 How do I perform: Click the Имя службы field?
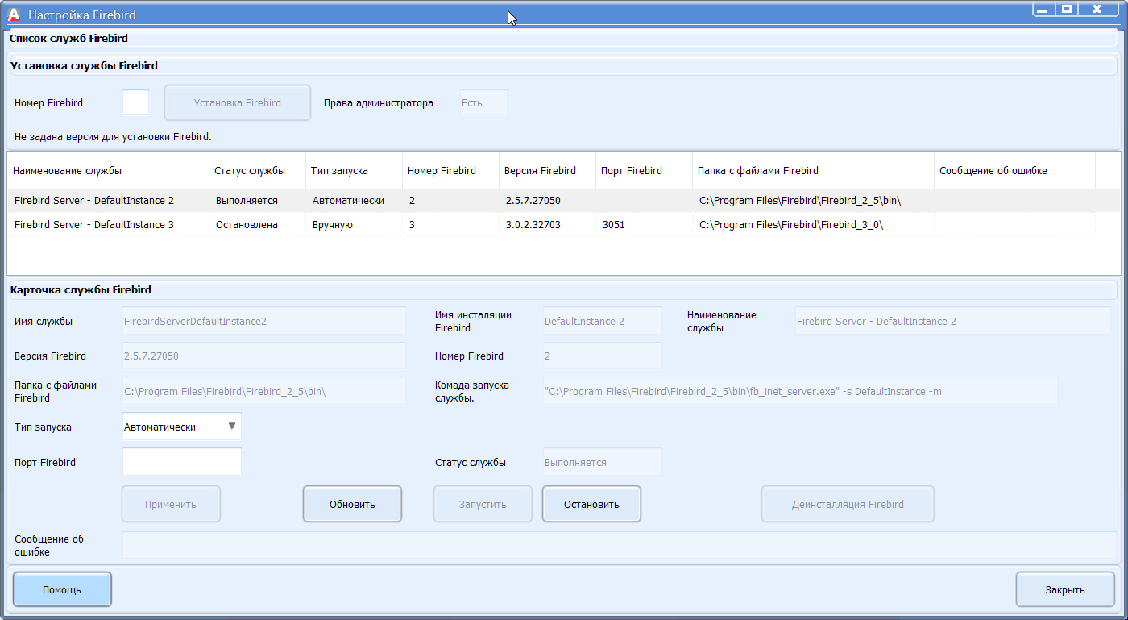click(264, 321)
